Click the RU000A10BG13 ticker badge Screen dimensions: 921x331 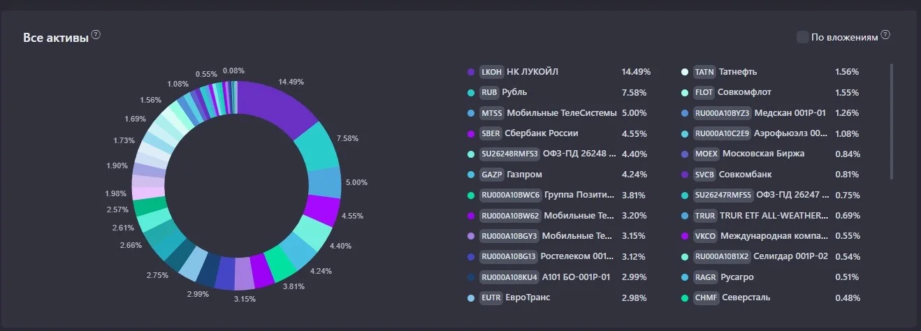[x=509, y=256]
